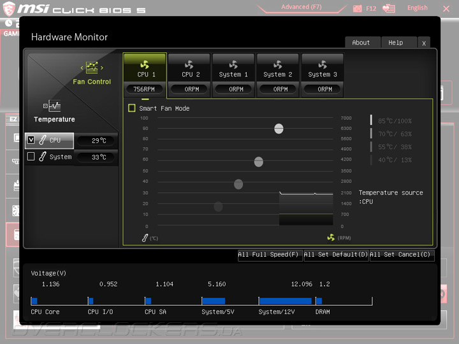Click the CPU Core voltage bar
Viewport: 459px width, 344px height.
[x=34, y=301]
